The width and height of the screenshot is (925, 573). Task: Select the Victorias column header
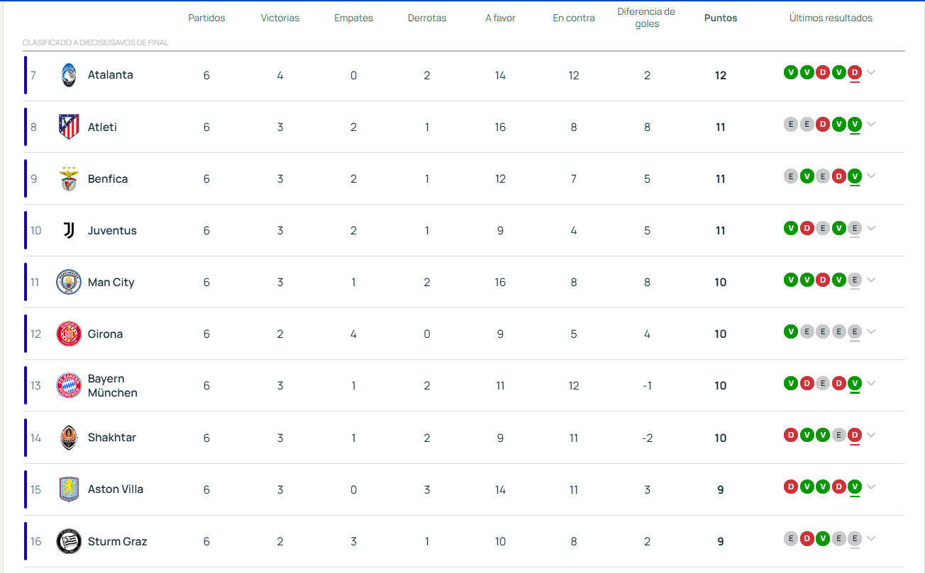click(280, 18)
